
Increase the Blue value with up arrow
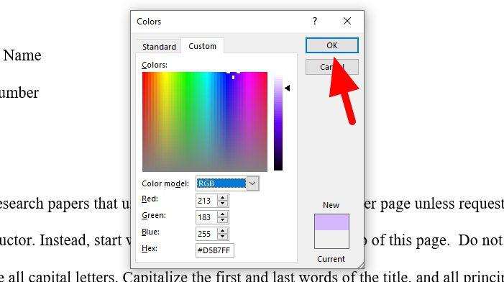(x=222, y=230)
